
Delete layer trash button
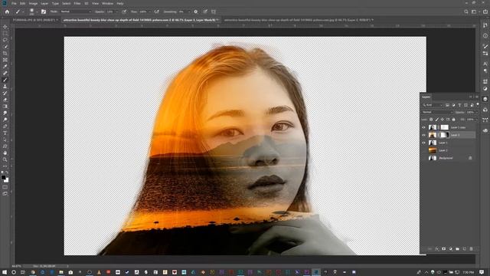pyautogui.click(x=472, y=248)
